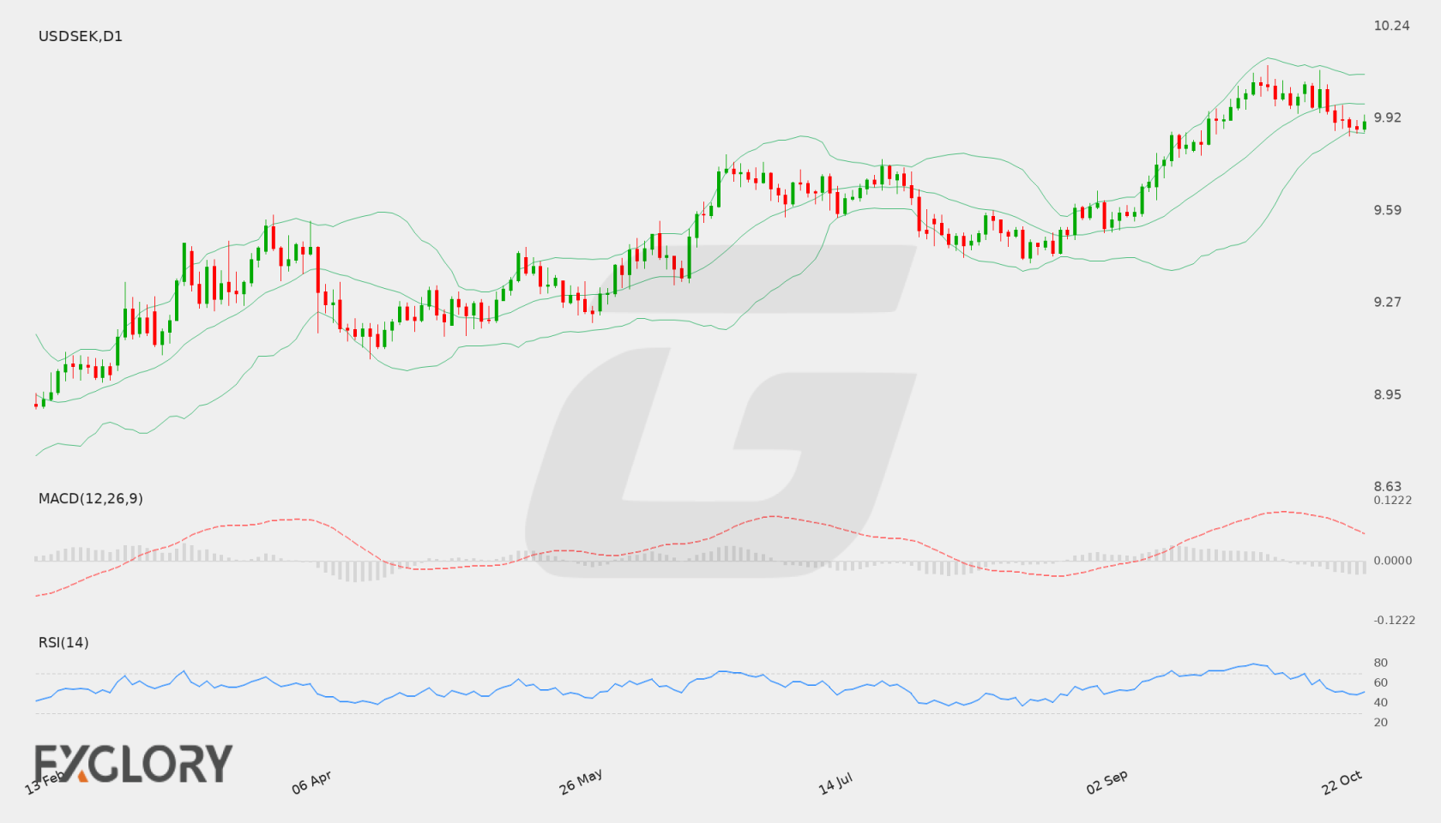
Task: Click the 8.63 price axis label
Action: pos(1387,486)
